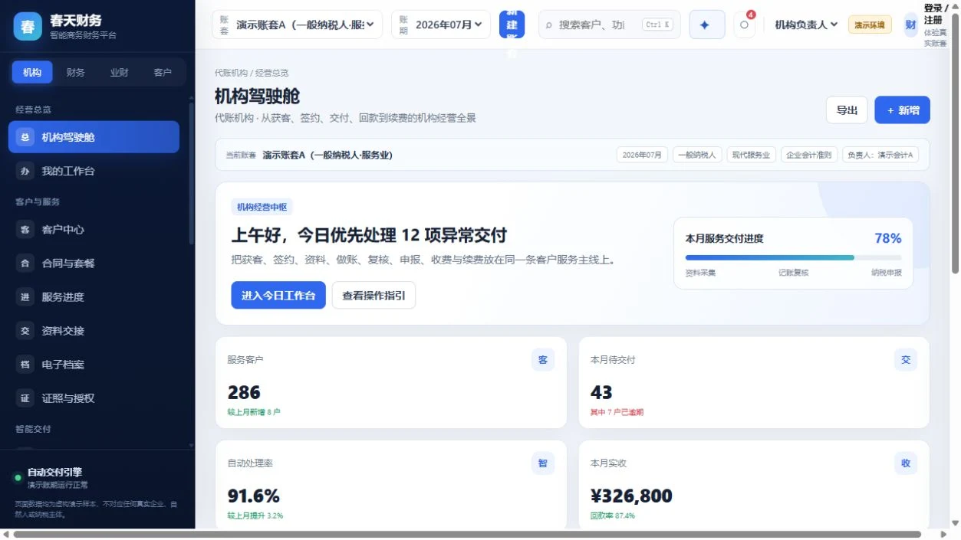Screen dimensions: 961x540
Task: Click 查看操作指引 button
Action: pos(374,296)
